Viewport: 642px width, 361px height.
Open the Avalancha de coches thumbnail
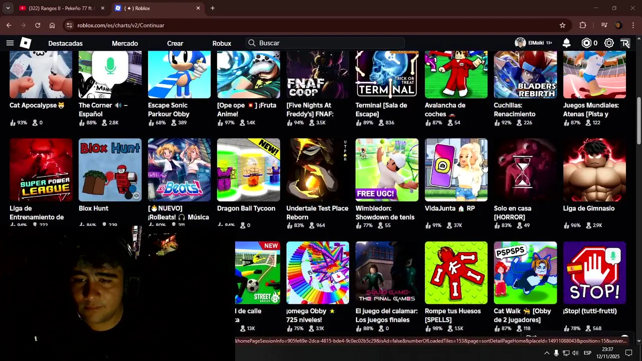click(456, 74)
